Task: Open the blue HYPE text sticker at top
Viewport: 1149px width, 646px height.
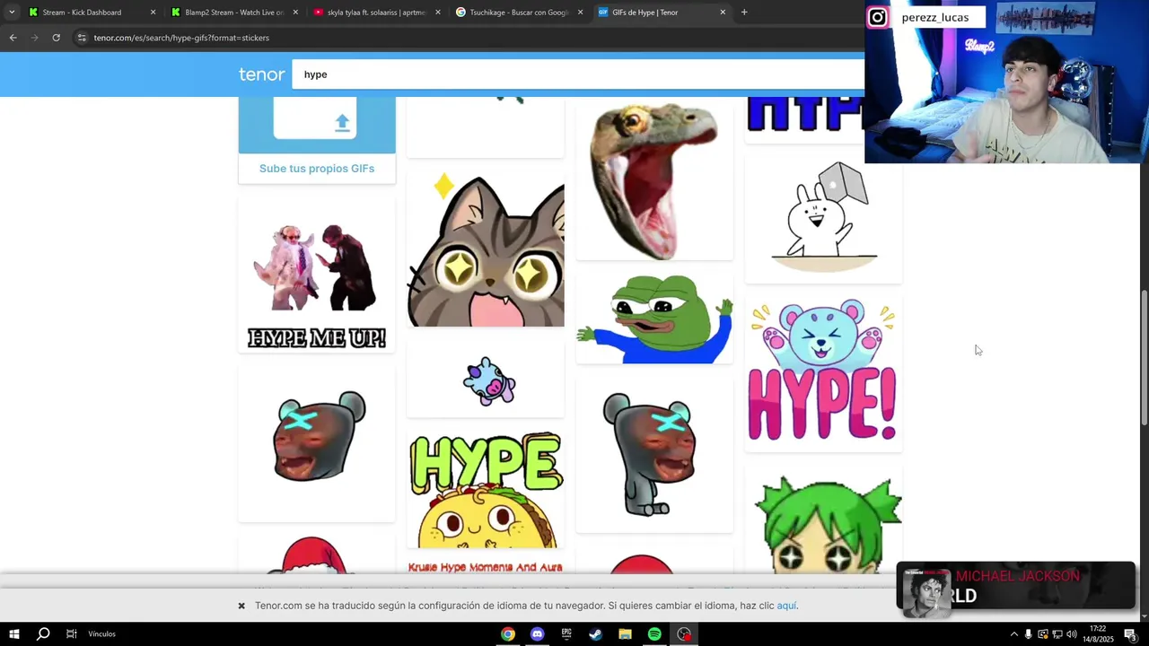Action: click(805, 118)
